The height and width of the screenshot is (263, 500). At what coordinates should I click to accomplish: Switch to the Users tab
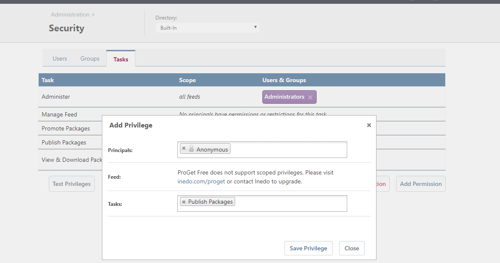pos(59,58)
